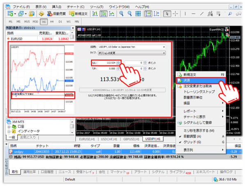Expand the 表示列 submenu
Viewport: 245px width, 186px height.
click(201, 150)
